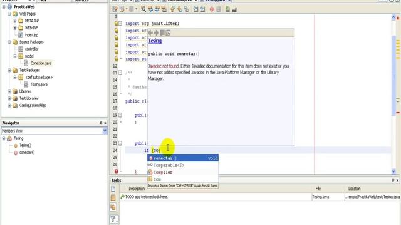Image resolution: width=401 pixels, height=225 pixels.
Task: Collapse the code fold at line 19
Action: click(120, 115)
